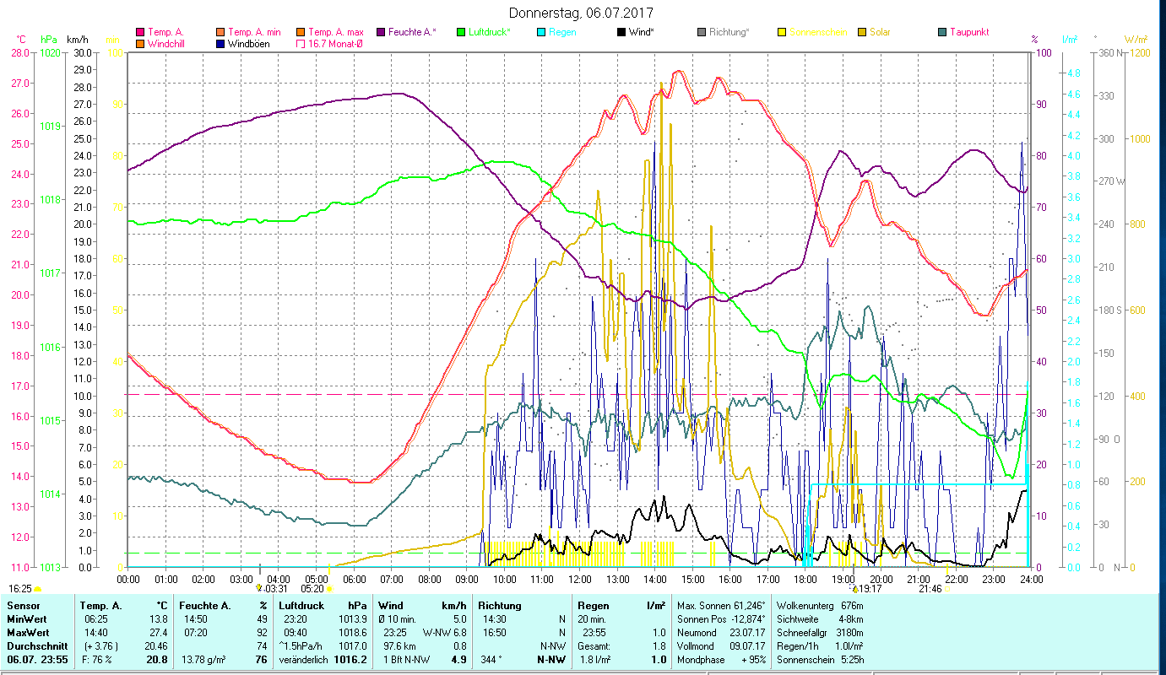This screenshot has width=1166, height=675.
Task: Click the Richtung table column header
Action: pos(500,606)
